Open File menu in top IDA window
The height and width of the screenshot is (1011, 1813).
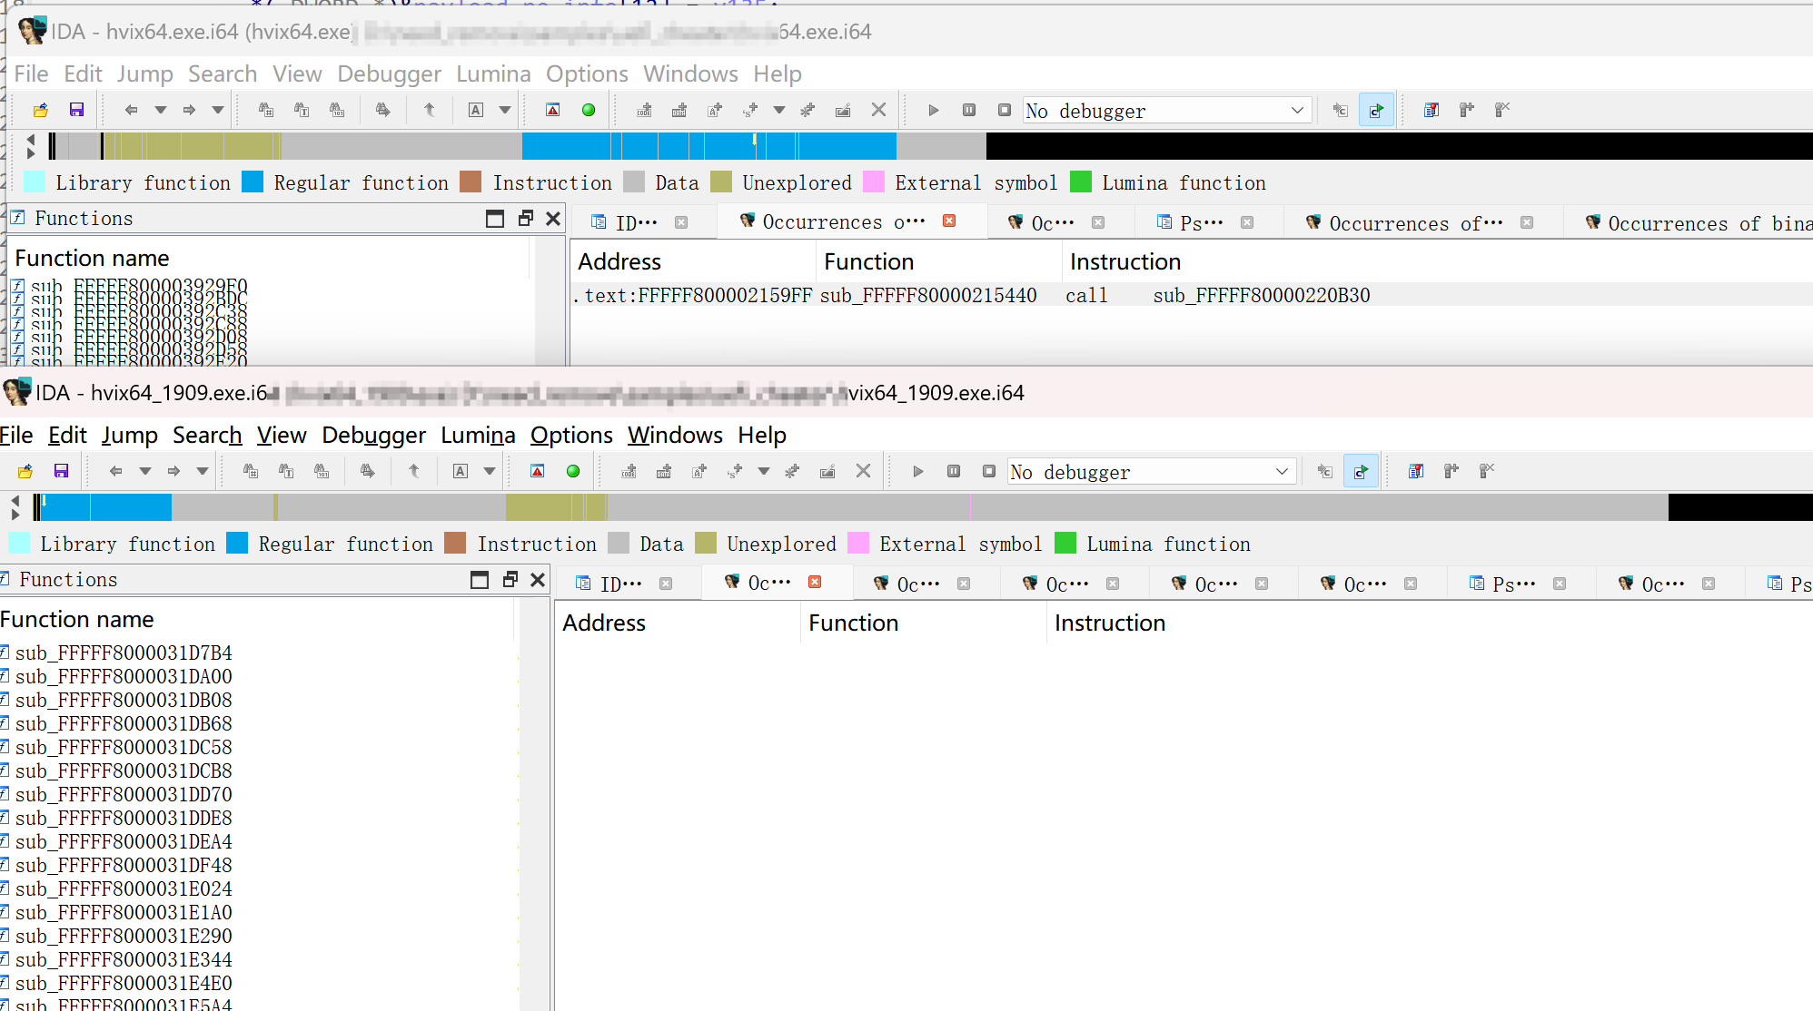click(32, 74)
